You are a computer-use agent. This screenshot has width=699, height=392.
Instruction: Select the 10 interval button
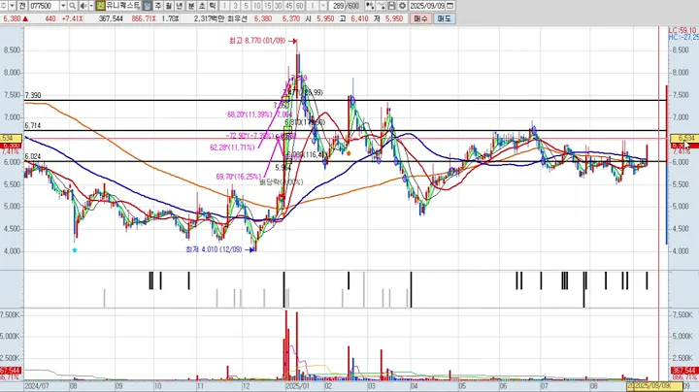pos(256,6)
